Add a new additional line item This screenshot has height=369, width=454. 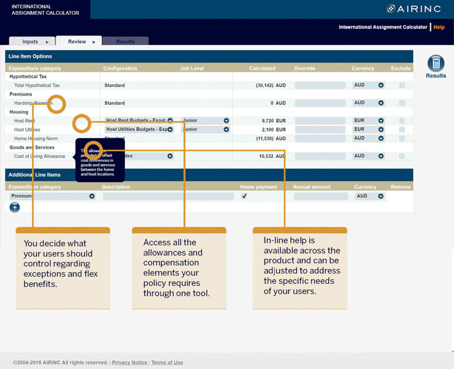point(15,207)
